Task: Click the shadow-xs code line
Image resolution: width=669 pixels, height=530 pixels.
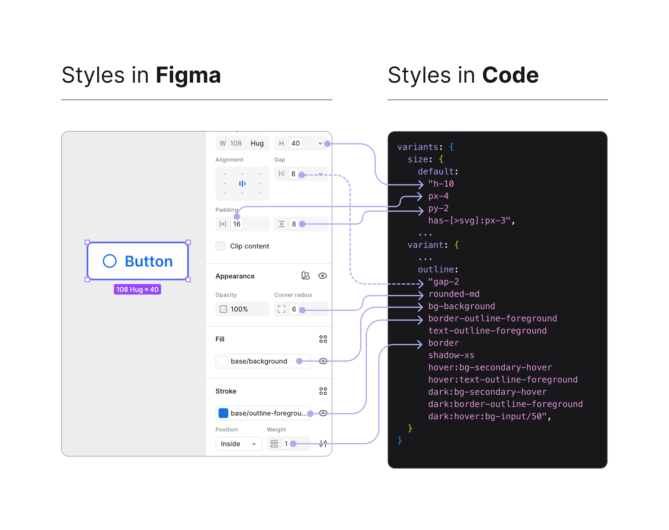Action: coord(451,355)
